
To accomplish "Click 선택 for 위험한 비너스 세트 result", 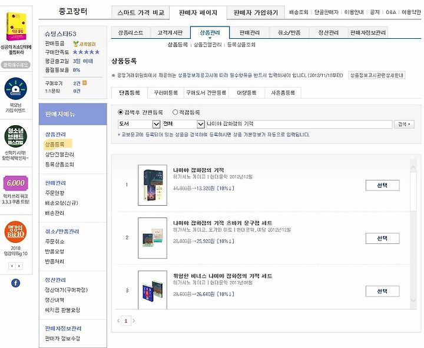I will pyautogui.click(x=382, y=291).
